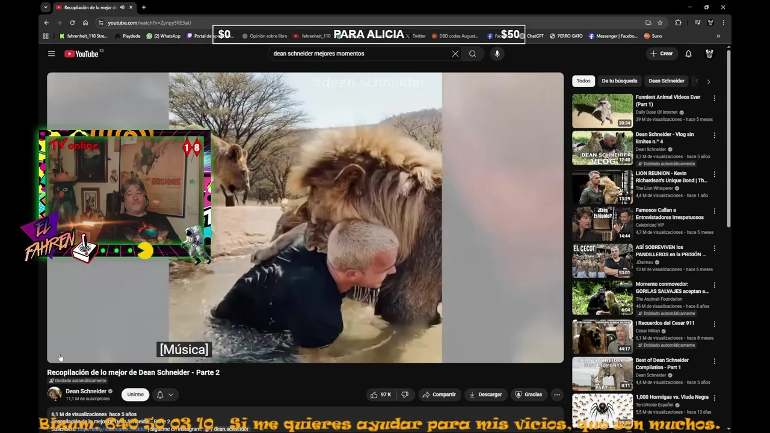Open a new browser tab
Viewport: 770px width, 433px height.
(144, 7)
